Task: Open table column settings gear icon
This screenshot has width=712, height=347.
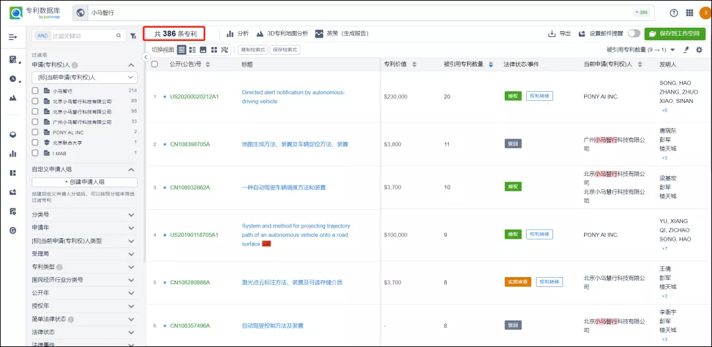Action: pos(699,49)
